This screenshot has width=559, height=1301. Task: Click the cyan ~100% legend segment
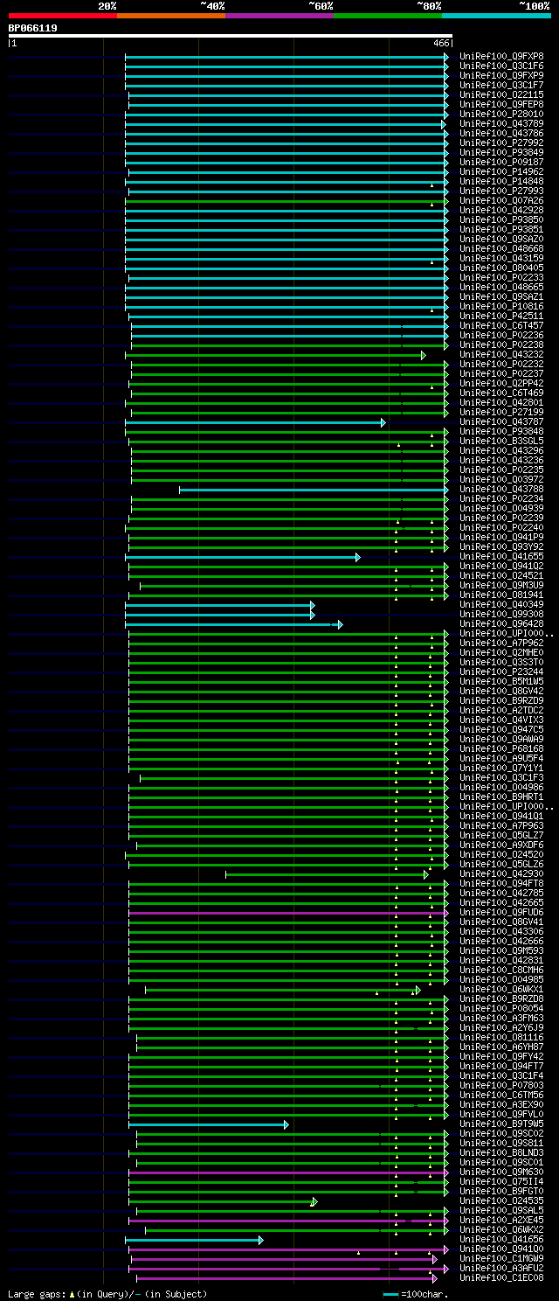(x=495, y=16)
